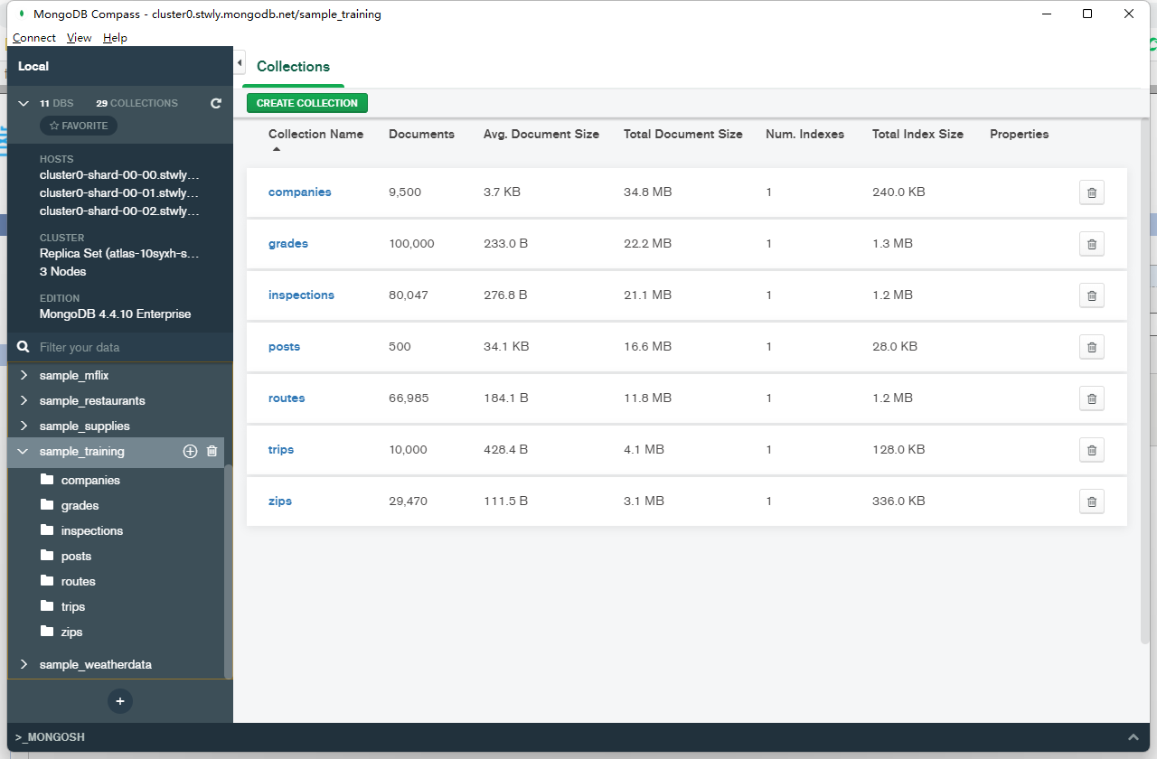Click the 34.8 MB total size for companies
This screenshot has width=1157, height=759.
(x=647, y=192)
